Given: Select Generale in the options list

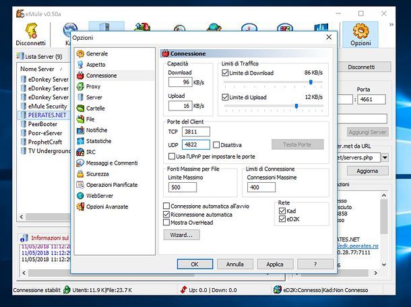Looking at the screenshot, I should pyautogui.click(x=97, y=54).
